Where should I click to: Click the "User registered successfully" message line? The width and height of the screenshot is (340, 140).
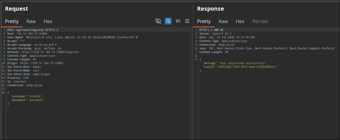[x=235, y=63]
